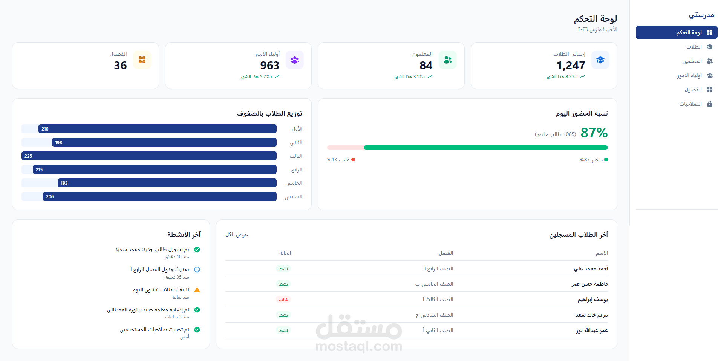Open الطلاب section via its sidebar icon

tap(710, 47)
